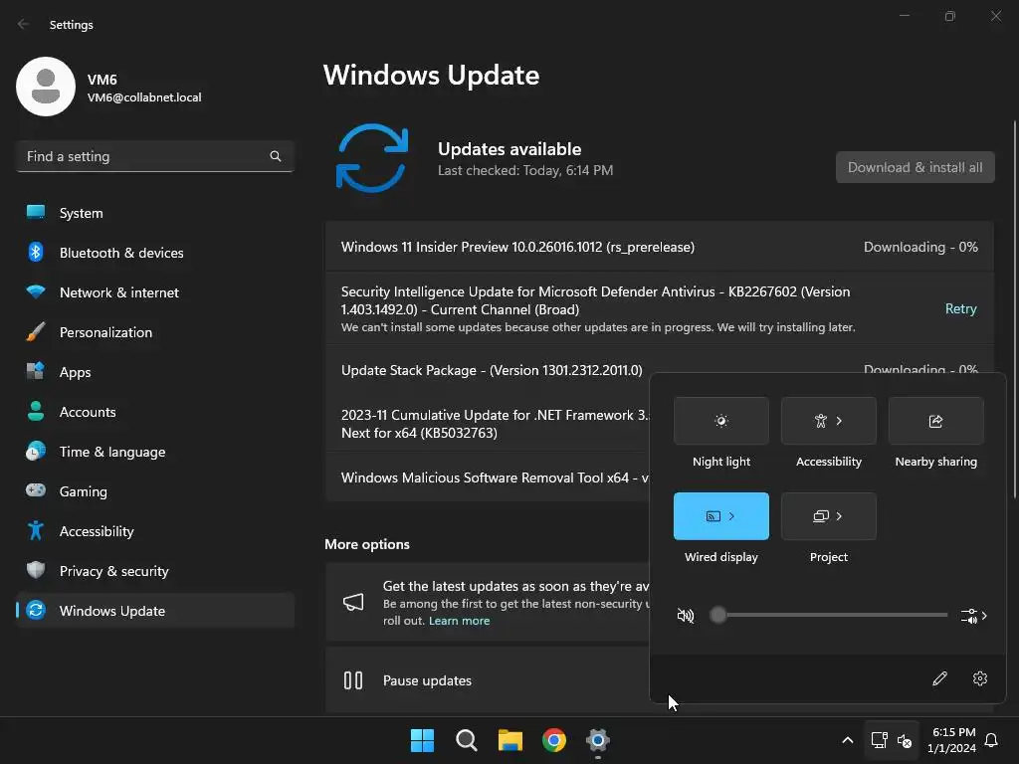Click the Malicious Software Removal Tool row
This screenshot has height=764, width=1019.
(x=488, y=477)
